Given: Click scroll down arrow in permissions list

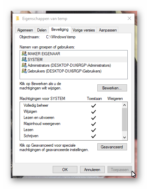Looking at the screenshot, I should click(x=124, y=137).
